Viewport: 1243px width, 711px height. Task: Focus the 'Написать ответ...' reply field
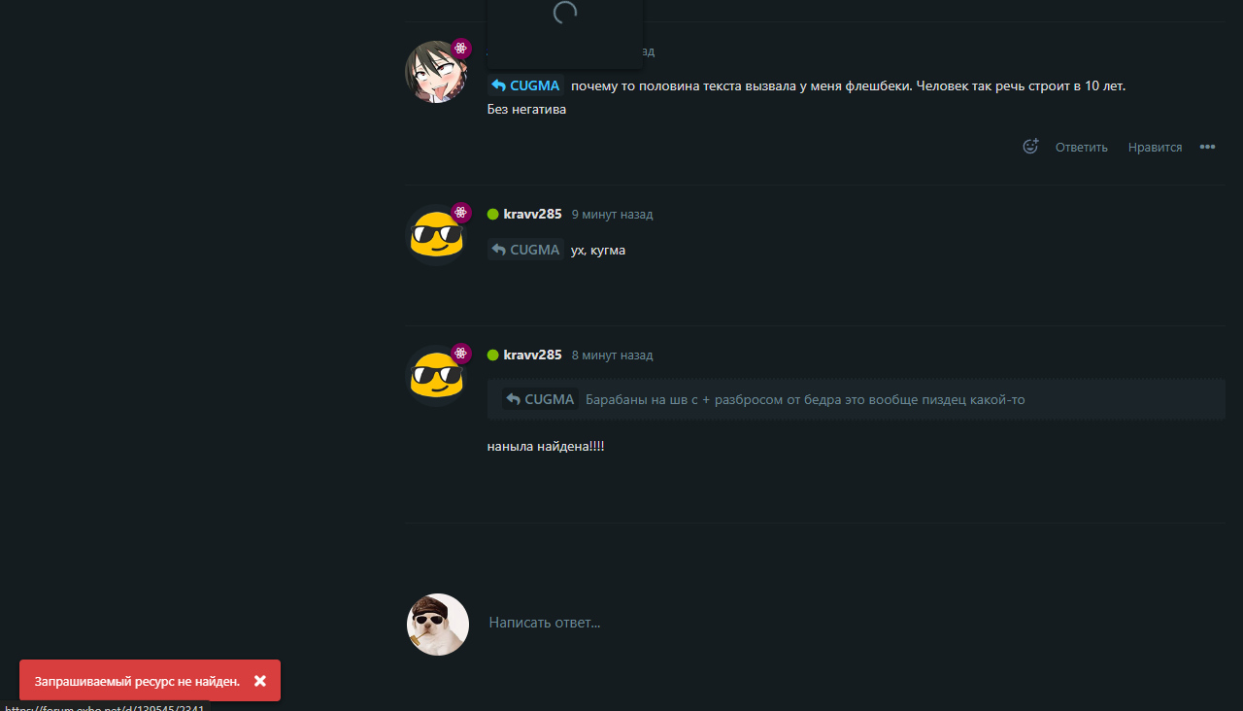[856, 623]
